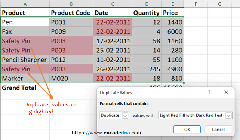The width and height of the screenshot is (240, 140).
Task: Click quantity cell 58
Action: 147,41
